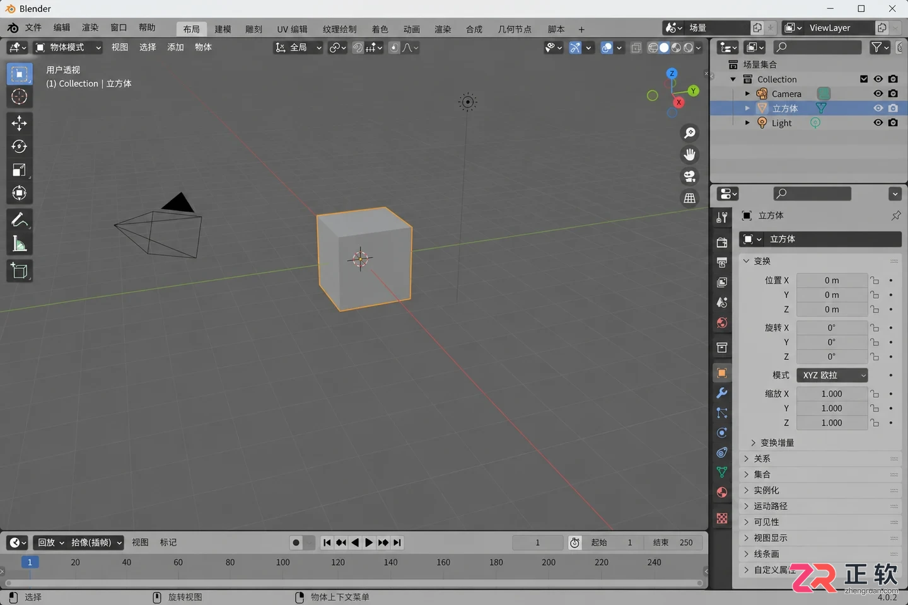Open the timeline Marker menu
The height and width of the screenshot is (605, 908).
(x=168, y=543)
